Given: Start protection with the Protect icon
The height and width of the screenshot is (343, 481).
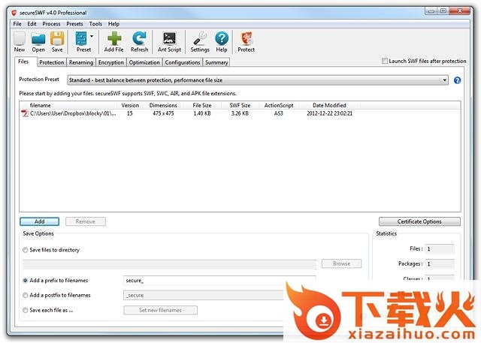Looking at the screenshot, I should tap(246, 39).
